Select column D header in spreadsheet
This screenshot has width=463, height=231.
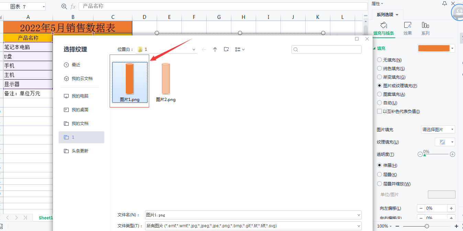point(144,17)
